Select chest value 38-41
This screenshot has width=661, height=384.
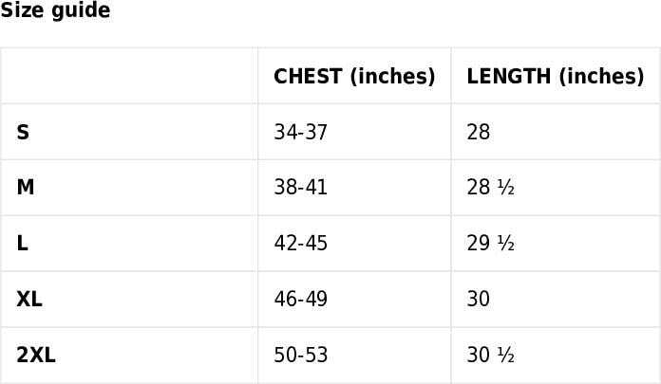pos(300,188)
